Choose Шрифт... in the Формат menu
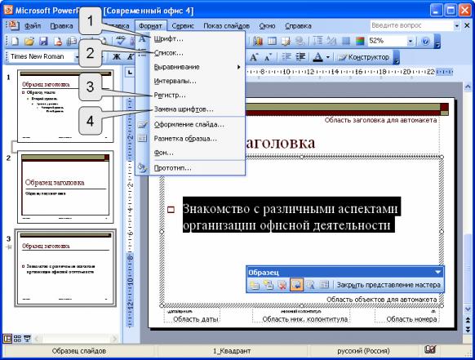475x360 pixels. click(190, 39)
